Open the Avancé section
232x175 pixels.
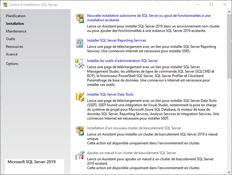12,54
